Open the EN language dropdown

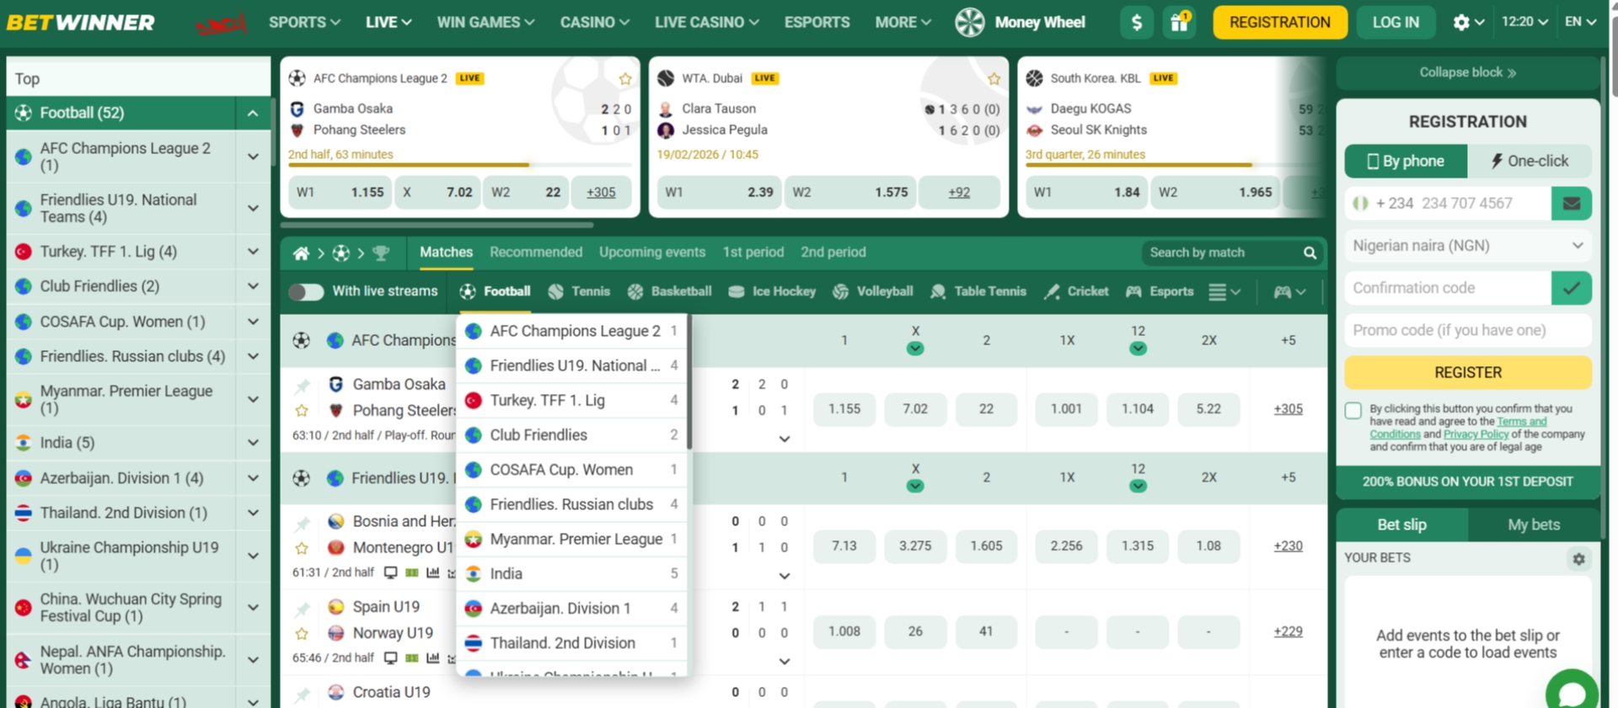tap(1580, 22)
